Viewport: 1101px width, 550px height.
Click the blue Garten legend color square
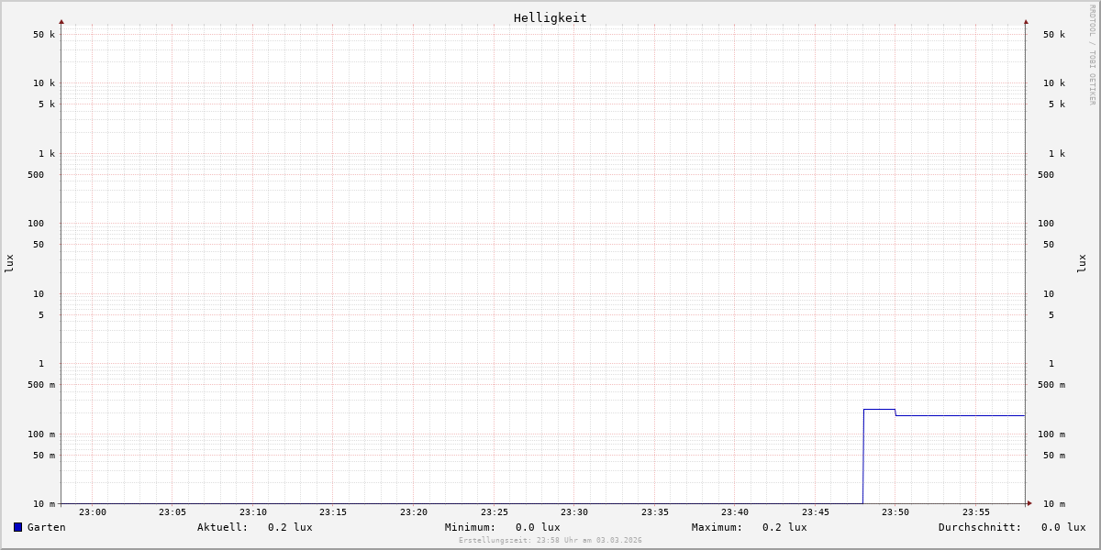(17, 527)
